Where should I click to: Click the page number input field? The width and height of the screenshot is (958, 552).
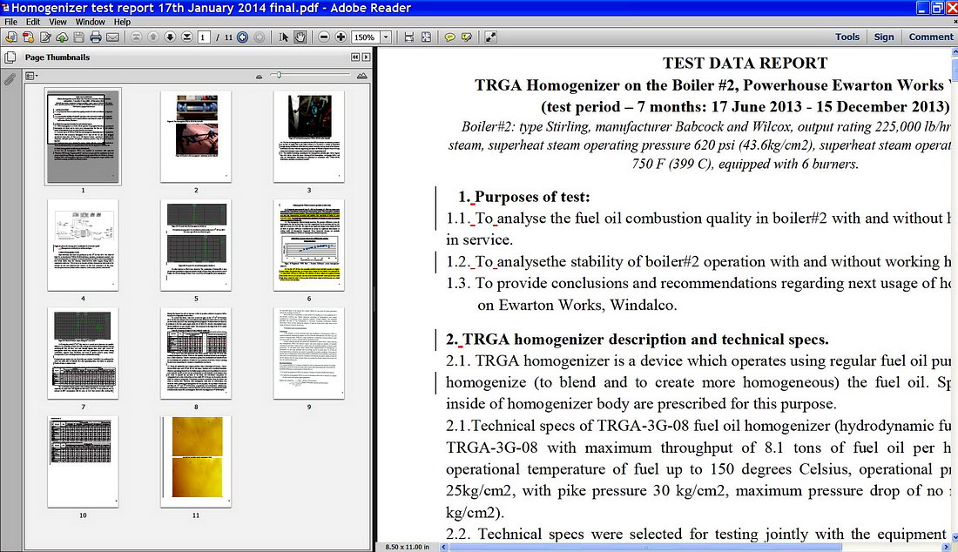tap(204, 37)
